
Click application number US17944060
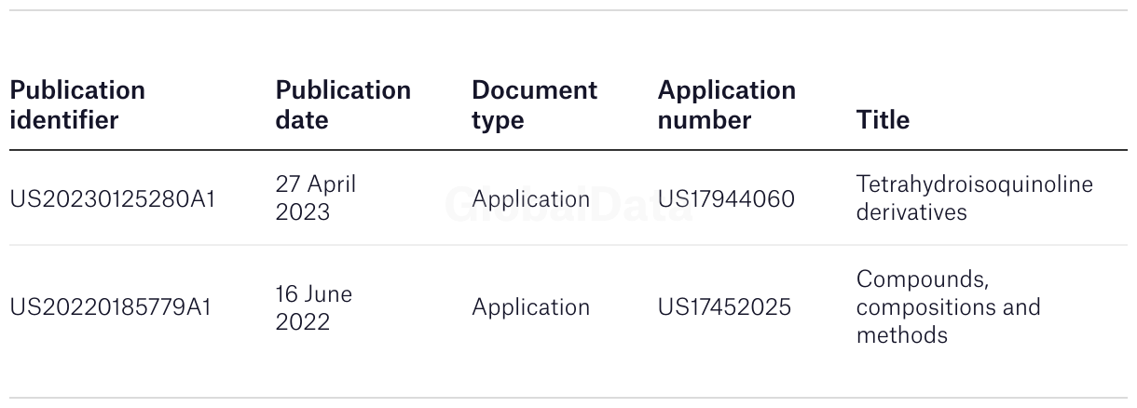click(726, 199)
